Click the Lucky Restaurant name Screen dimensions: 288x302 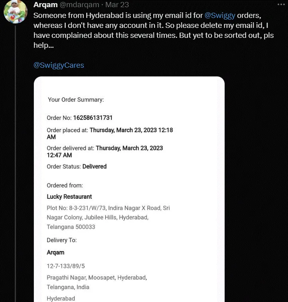pyautogui.click(x=69, y=197)
